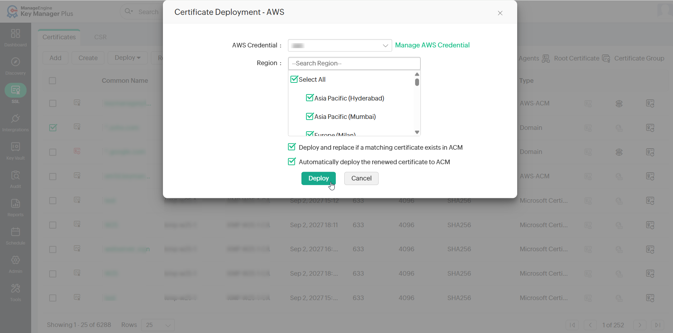The height and width of the screenshot is (333, 673).
Task: Open the Discovery sidebar icon
Action: [x=15, y=62]
